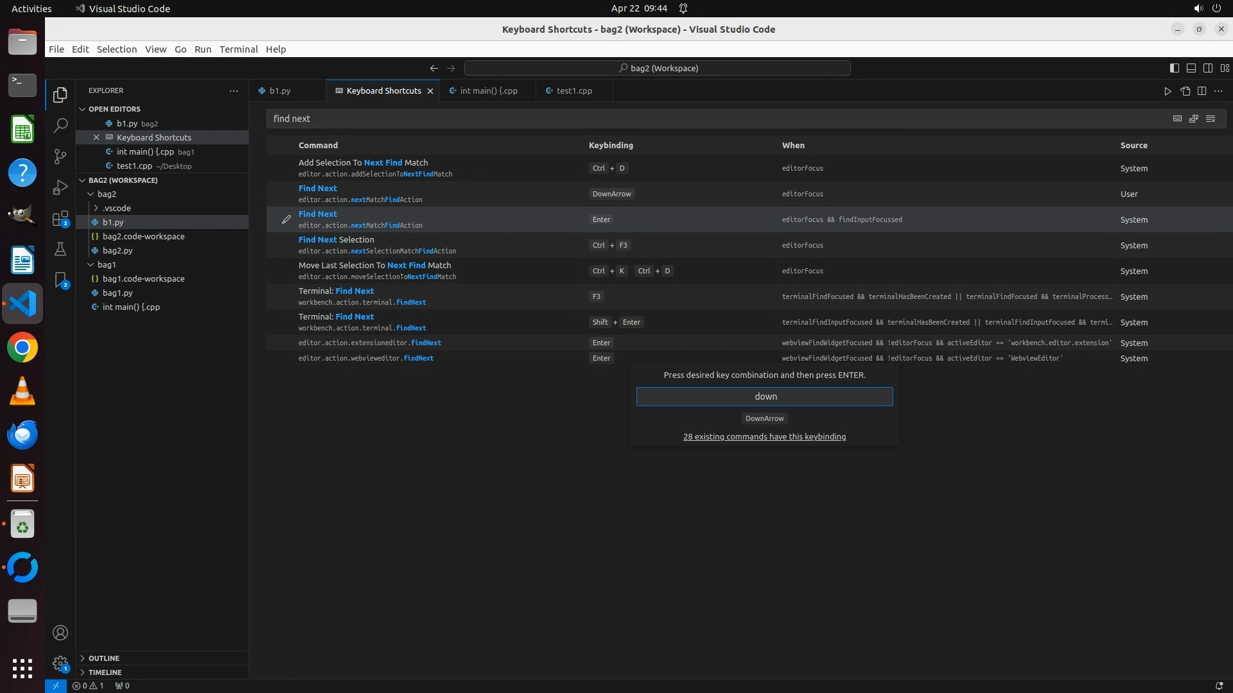Switch to the test1.cpp tab
This screenshot has width=1233, height=693.
(573, 91)
